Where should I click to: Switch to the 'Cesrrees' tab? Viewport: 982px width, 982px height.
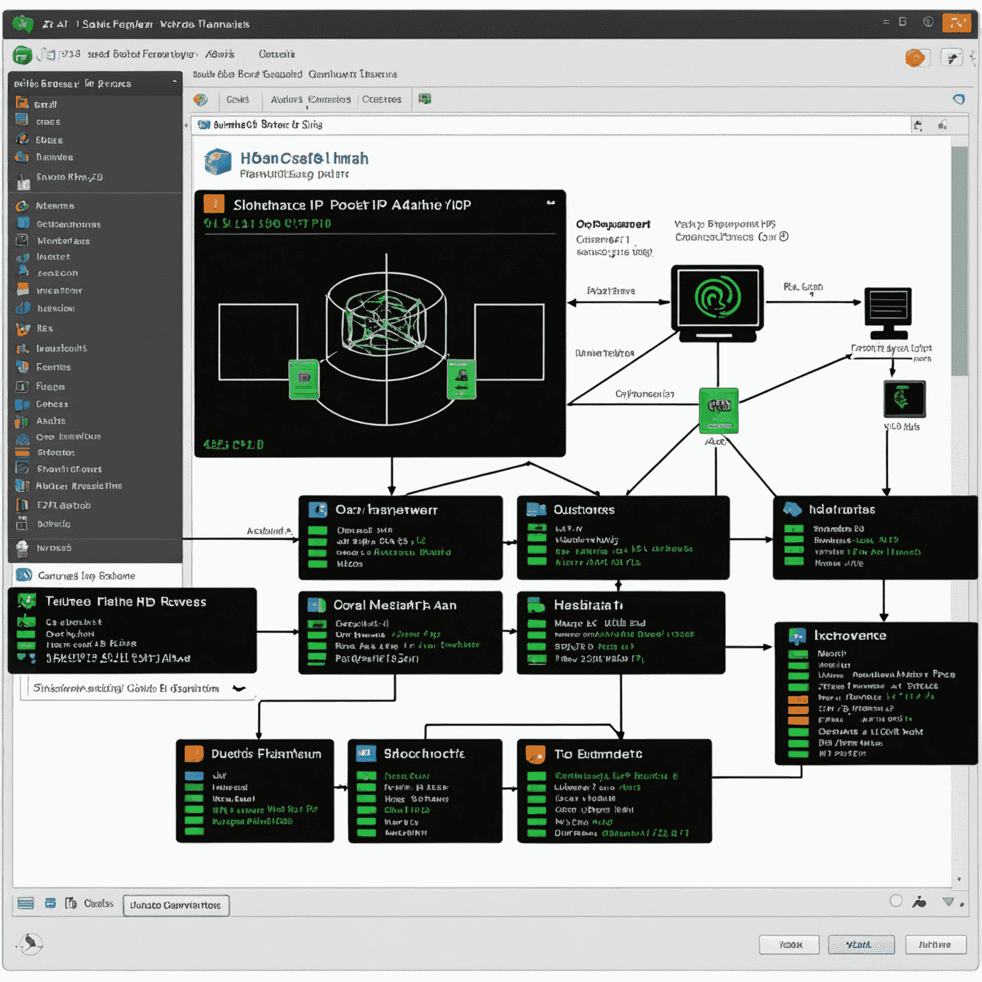(x=382, y=100)
